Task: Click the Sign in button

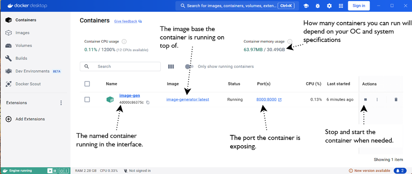Action: tap(359, 6)
